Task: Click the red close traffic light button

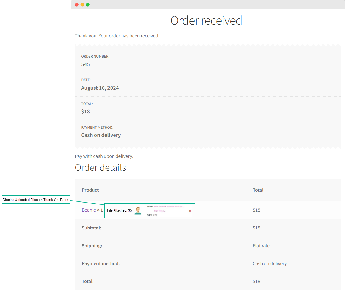Action: point(76,4)
